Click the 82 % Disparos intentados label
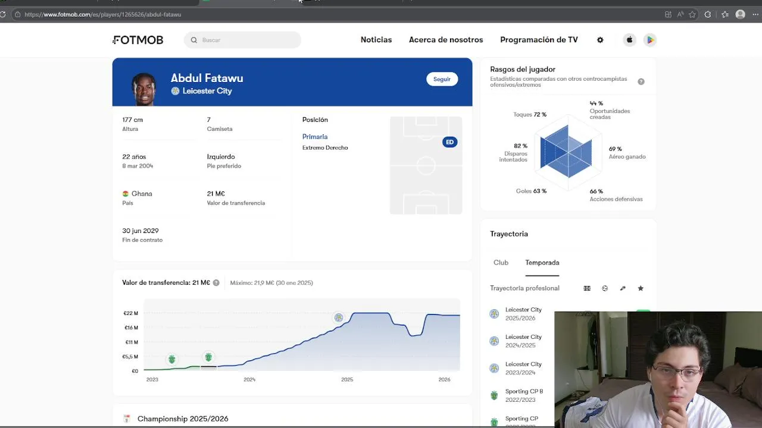The width and height of the screenshot is (762, 428). pos(513,153)
